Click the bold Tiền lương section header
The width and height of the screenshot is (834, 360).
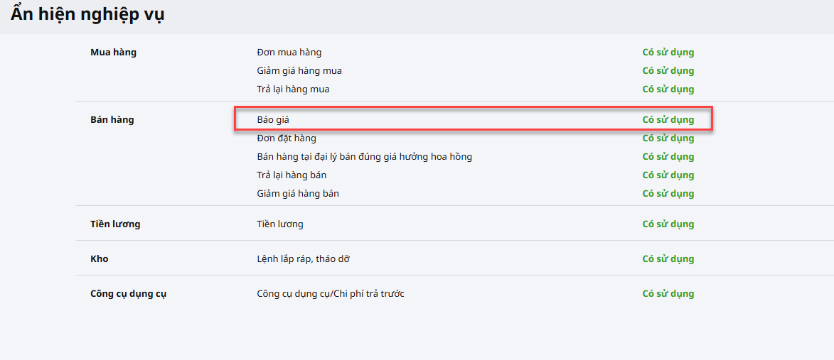(x=115, y=224)
